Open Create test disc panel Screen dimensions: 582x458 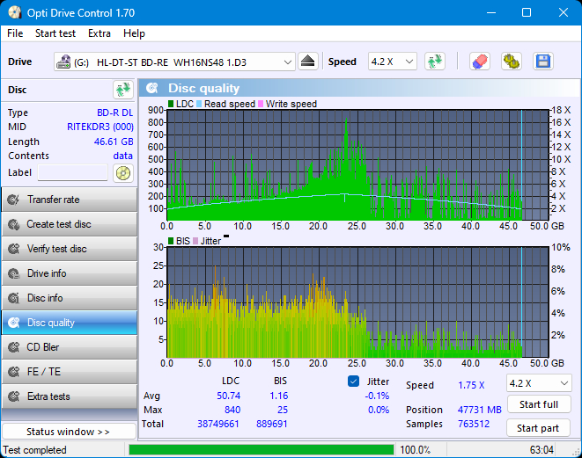70,224
